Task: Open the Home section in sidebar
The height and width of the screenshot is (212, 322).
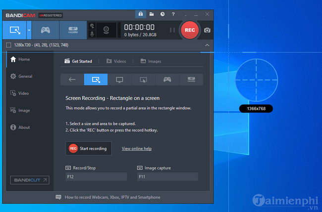Action: coord(20,59)
